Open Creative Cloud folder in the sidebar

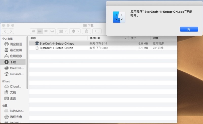(13, 68)
